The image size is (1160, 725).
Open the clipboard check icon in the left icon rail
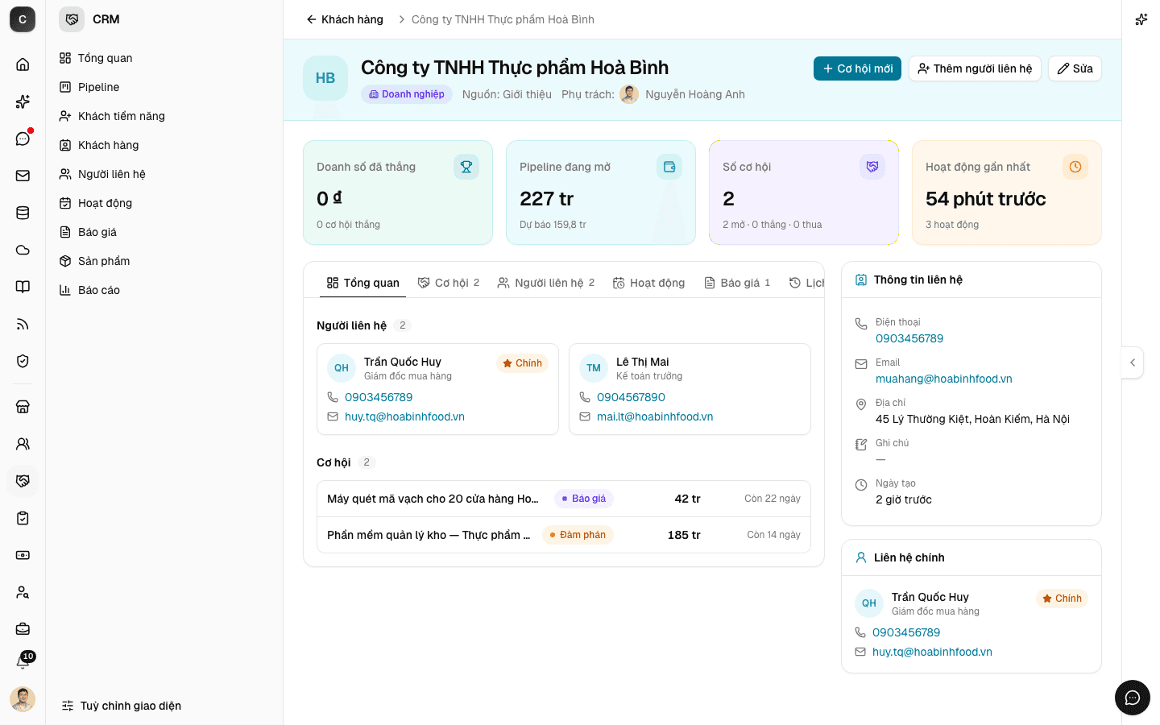click(x=23, y=518)
